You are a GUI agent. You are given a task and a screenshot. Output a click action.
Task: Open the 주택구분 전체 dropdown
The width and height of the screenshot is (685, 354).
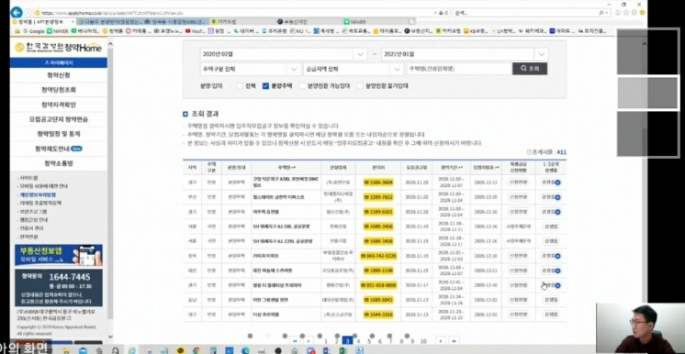pos(250,69)
